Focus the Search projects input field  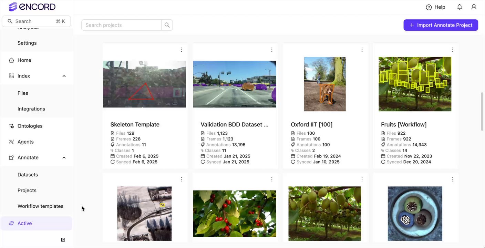point(121,25)
